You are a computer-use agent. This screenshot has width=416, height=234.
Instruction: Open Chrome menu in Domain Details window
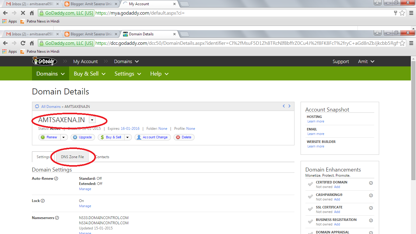pos(411,43)
